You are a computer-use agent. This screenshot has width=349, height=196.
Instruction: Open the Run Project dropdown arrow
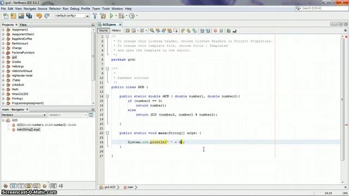[116, 16]
